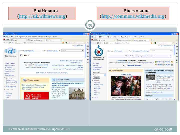Image resolution: width=180 pixels, height=135 pixels.
Task: Click RSS feed icon in ВікіНовини address bar
Action: coord(63,43)
